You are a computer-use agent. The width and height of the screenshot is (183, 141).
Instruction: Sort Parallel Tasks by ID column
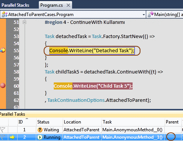[27, 122]
